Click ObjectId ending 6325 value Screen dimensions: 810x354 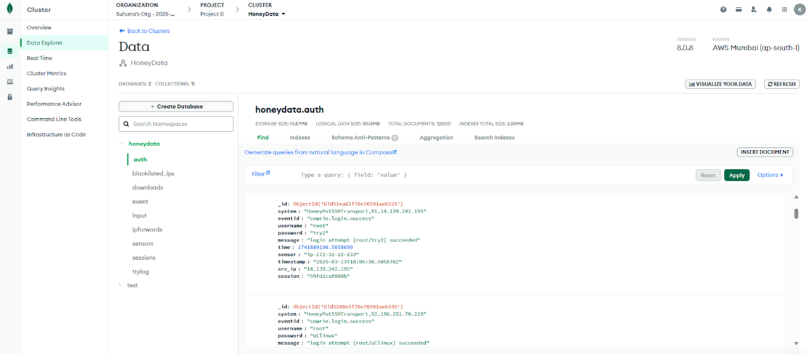coord(347,204)
